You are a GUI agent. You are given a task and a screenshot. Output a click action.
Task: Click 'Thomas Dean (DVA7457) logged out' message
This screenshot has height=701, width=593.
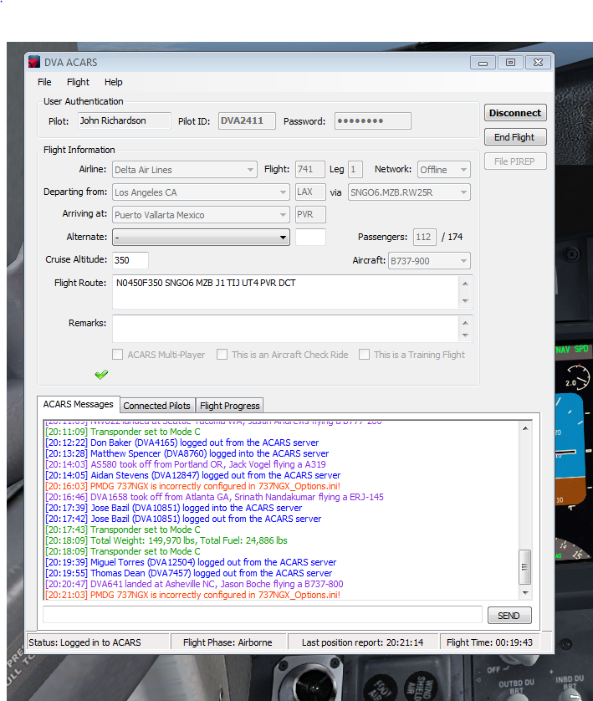tap(188, 573)
